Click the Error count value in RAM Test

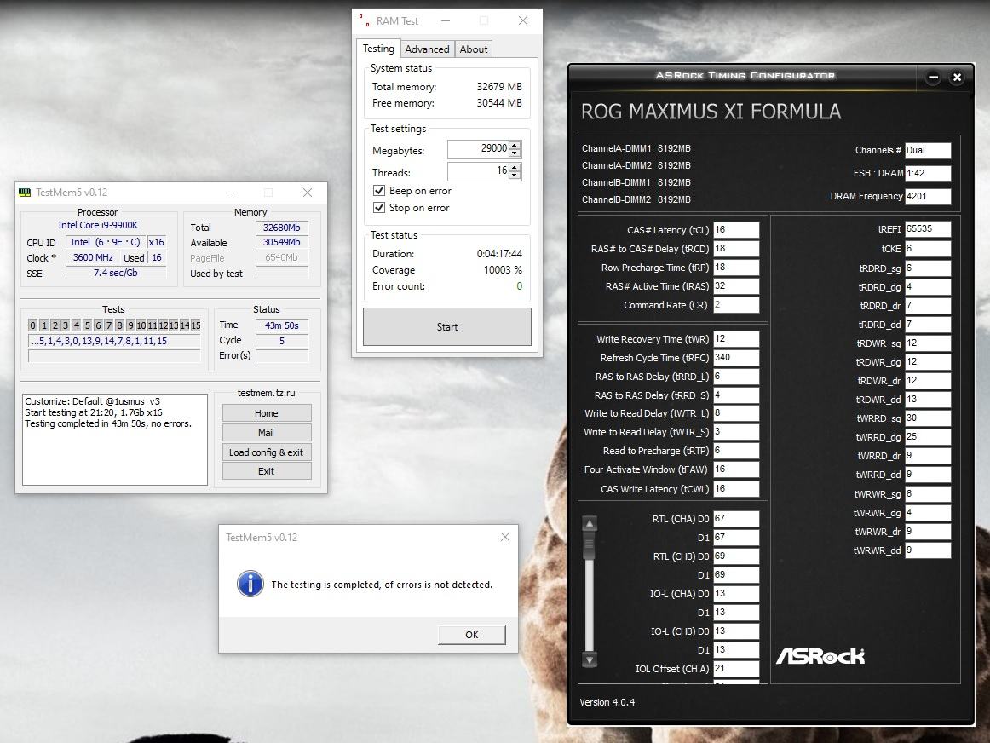coord(519,286)
